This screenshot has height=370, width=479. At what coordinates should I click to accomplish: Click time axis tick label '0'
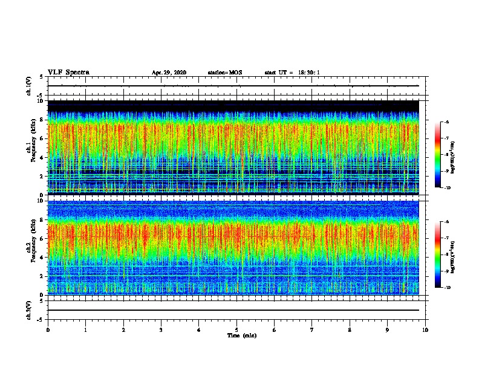point(48,329)
